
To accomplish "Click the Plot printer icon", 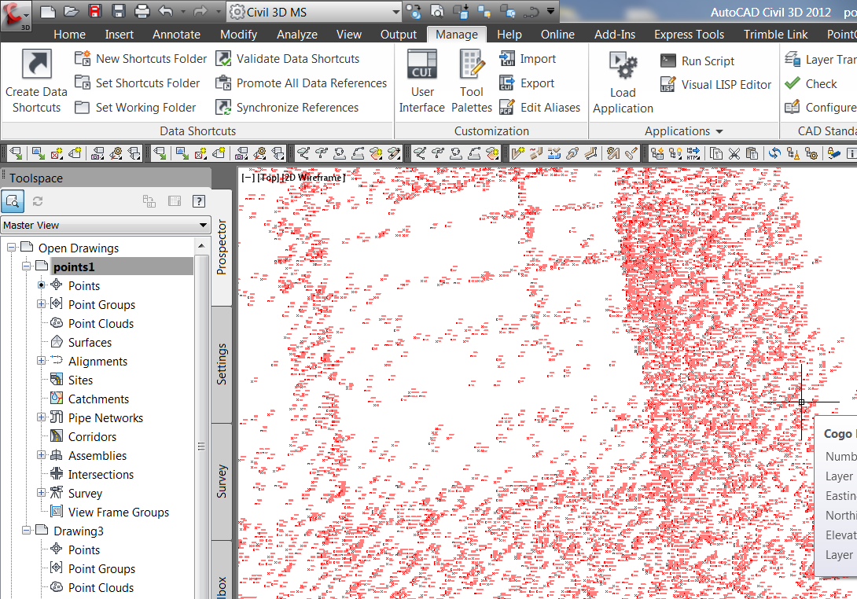I will (x=142, y=12).
